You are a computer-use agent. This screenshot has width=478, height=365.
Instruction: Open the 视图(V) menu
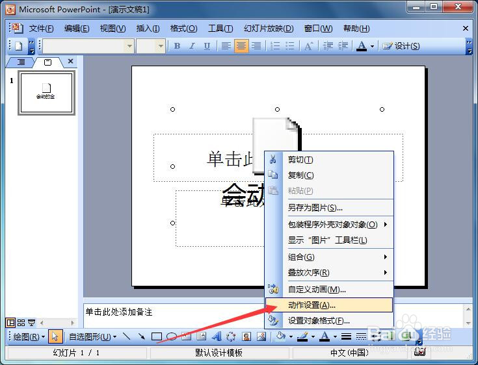click(113, 29)
